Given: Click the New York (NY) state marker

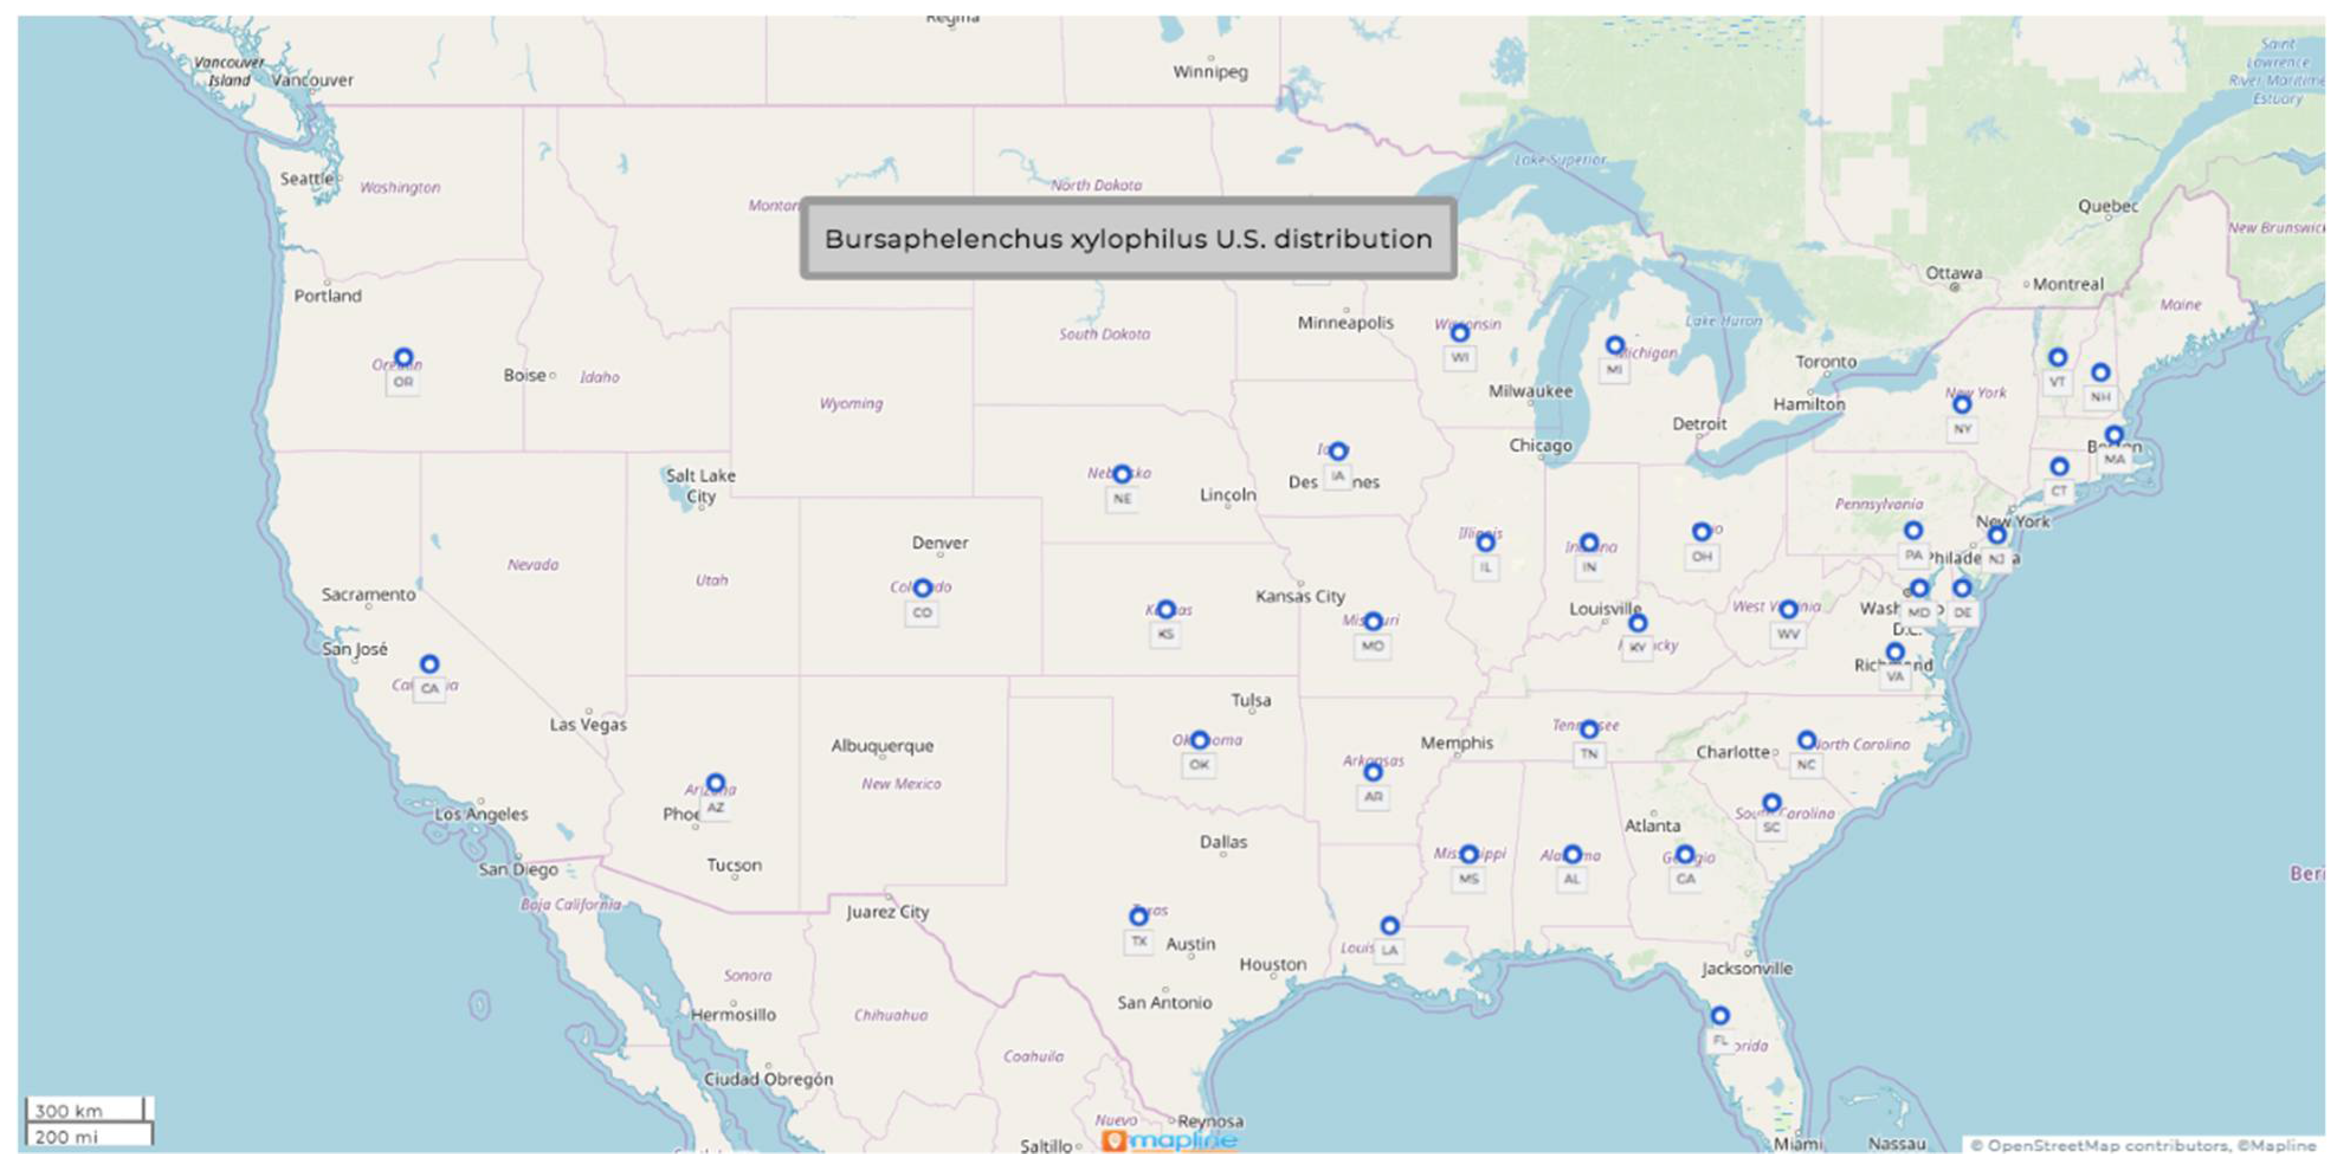Looking at the screenshot, I should click(1962, 405).
